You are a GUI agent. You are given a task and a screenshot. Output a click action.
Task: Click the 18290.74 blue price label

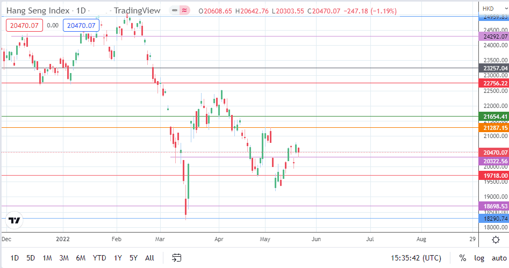tap(494, 219)
